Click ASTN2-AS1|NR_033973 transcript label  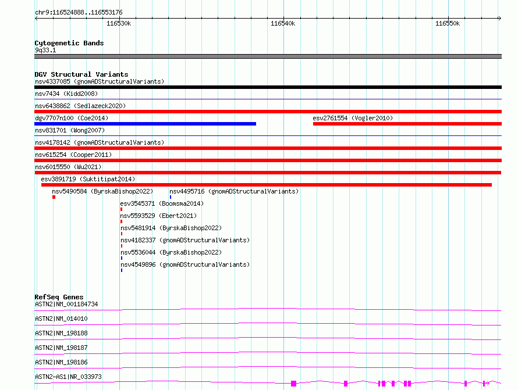[x=68, y=377]
